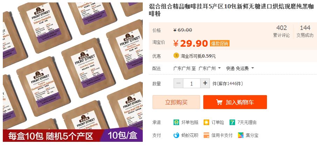The width and height of the screenshot is (317, 146).
Task: Open the 广东广州 destination dropdown
Action: [x=210, y=68]
